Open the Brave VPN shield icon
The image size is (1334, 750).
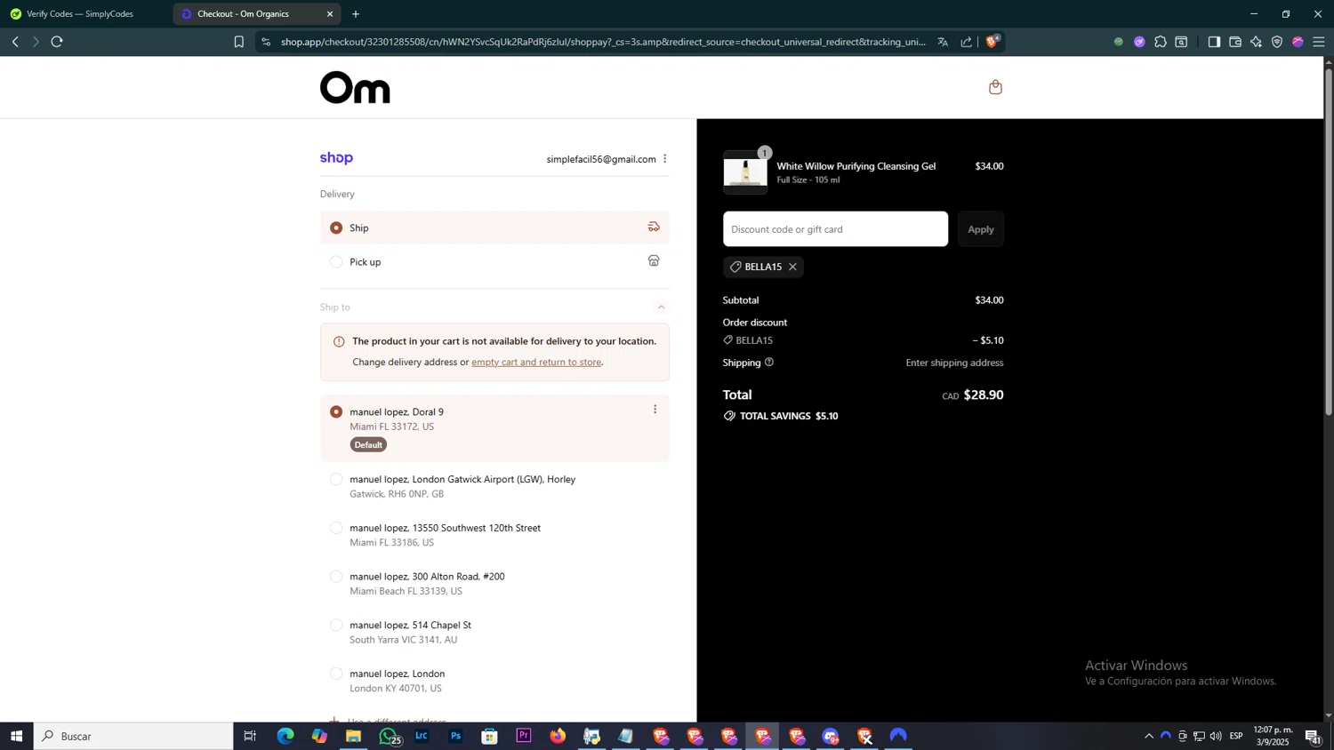pyautogui.click(x=1277, y=42)
